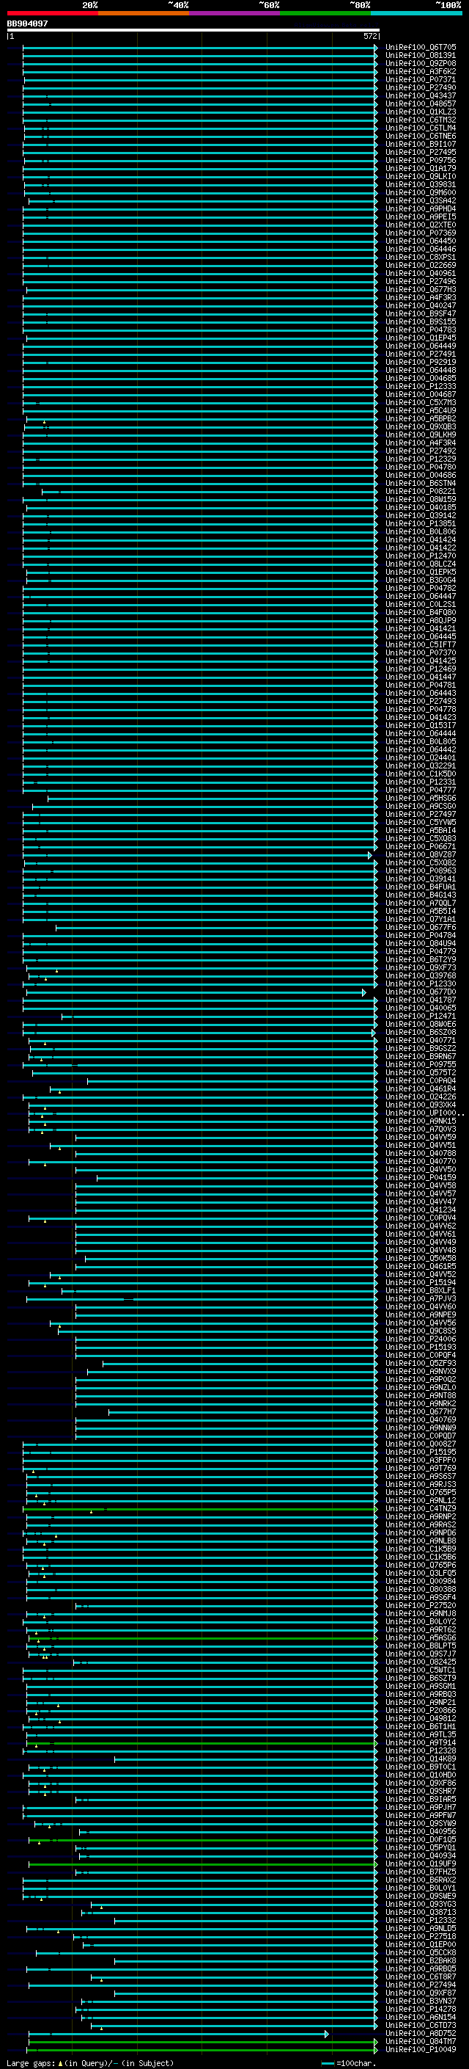Screen dimensions: 469x2069
Task: Select label UniRef100_P12328
Action: [x=421, y=1751]
